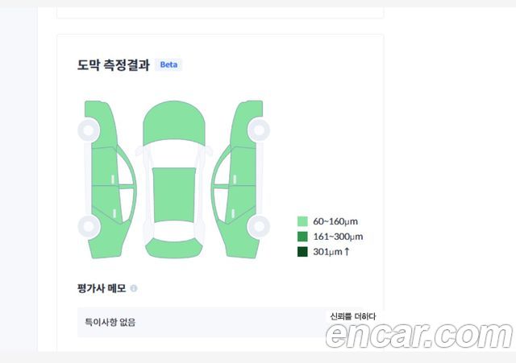The height and width of the screenshot is (363, 516).
Task: Click the right side front door panel
Action: (243, 167)
